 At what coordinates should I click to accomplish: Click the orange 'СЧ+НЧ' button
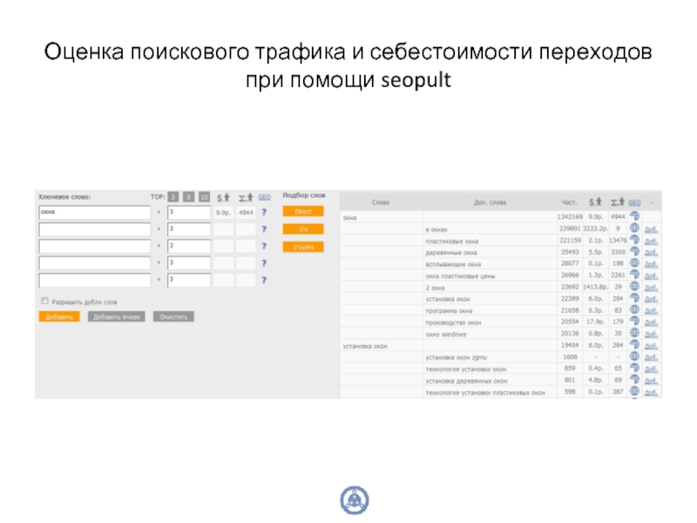tap(303, 248)
